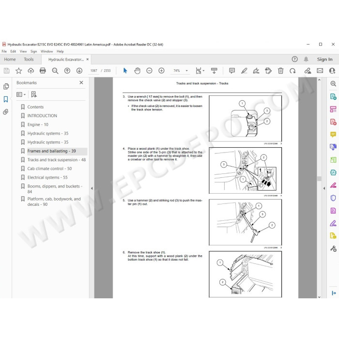Switch to the Tools tab

[29, 59]
